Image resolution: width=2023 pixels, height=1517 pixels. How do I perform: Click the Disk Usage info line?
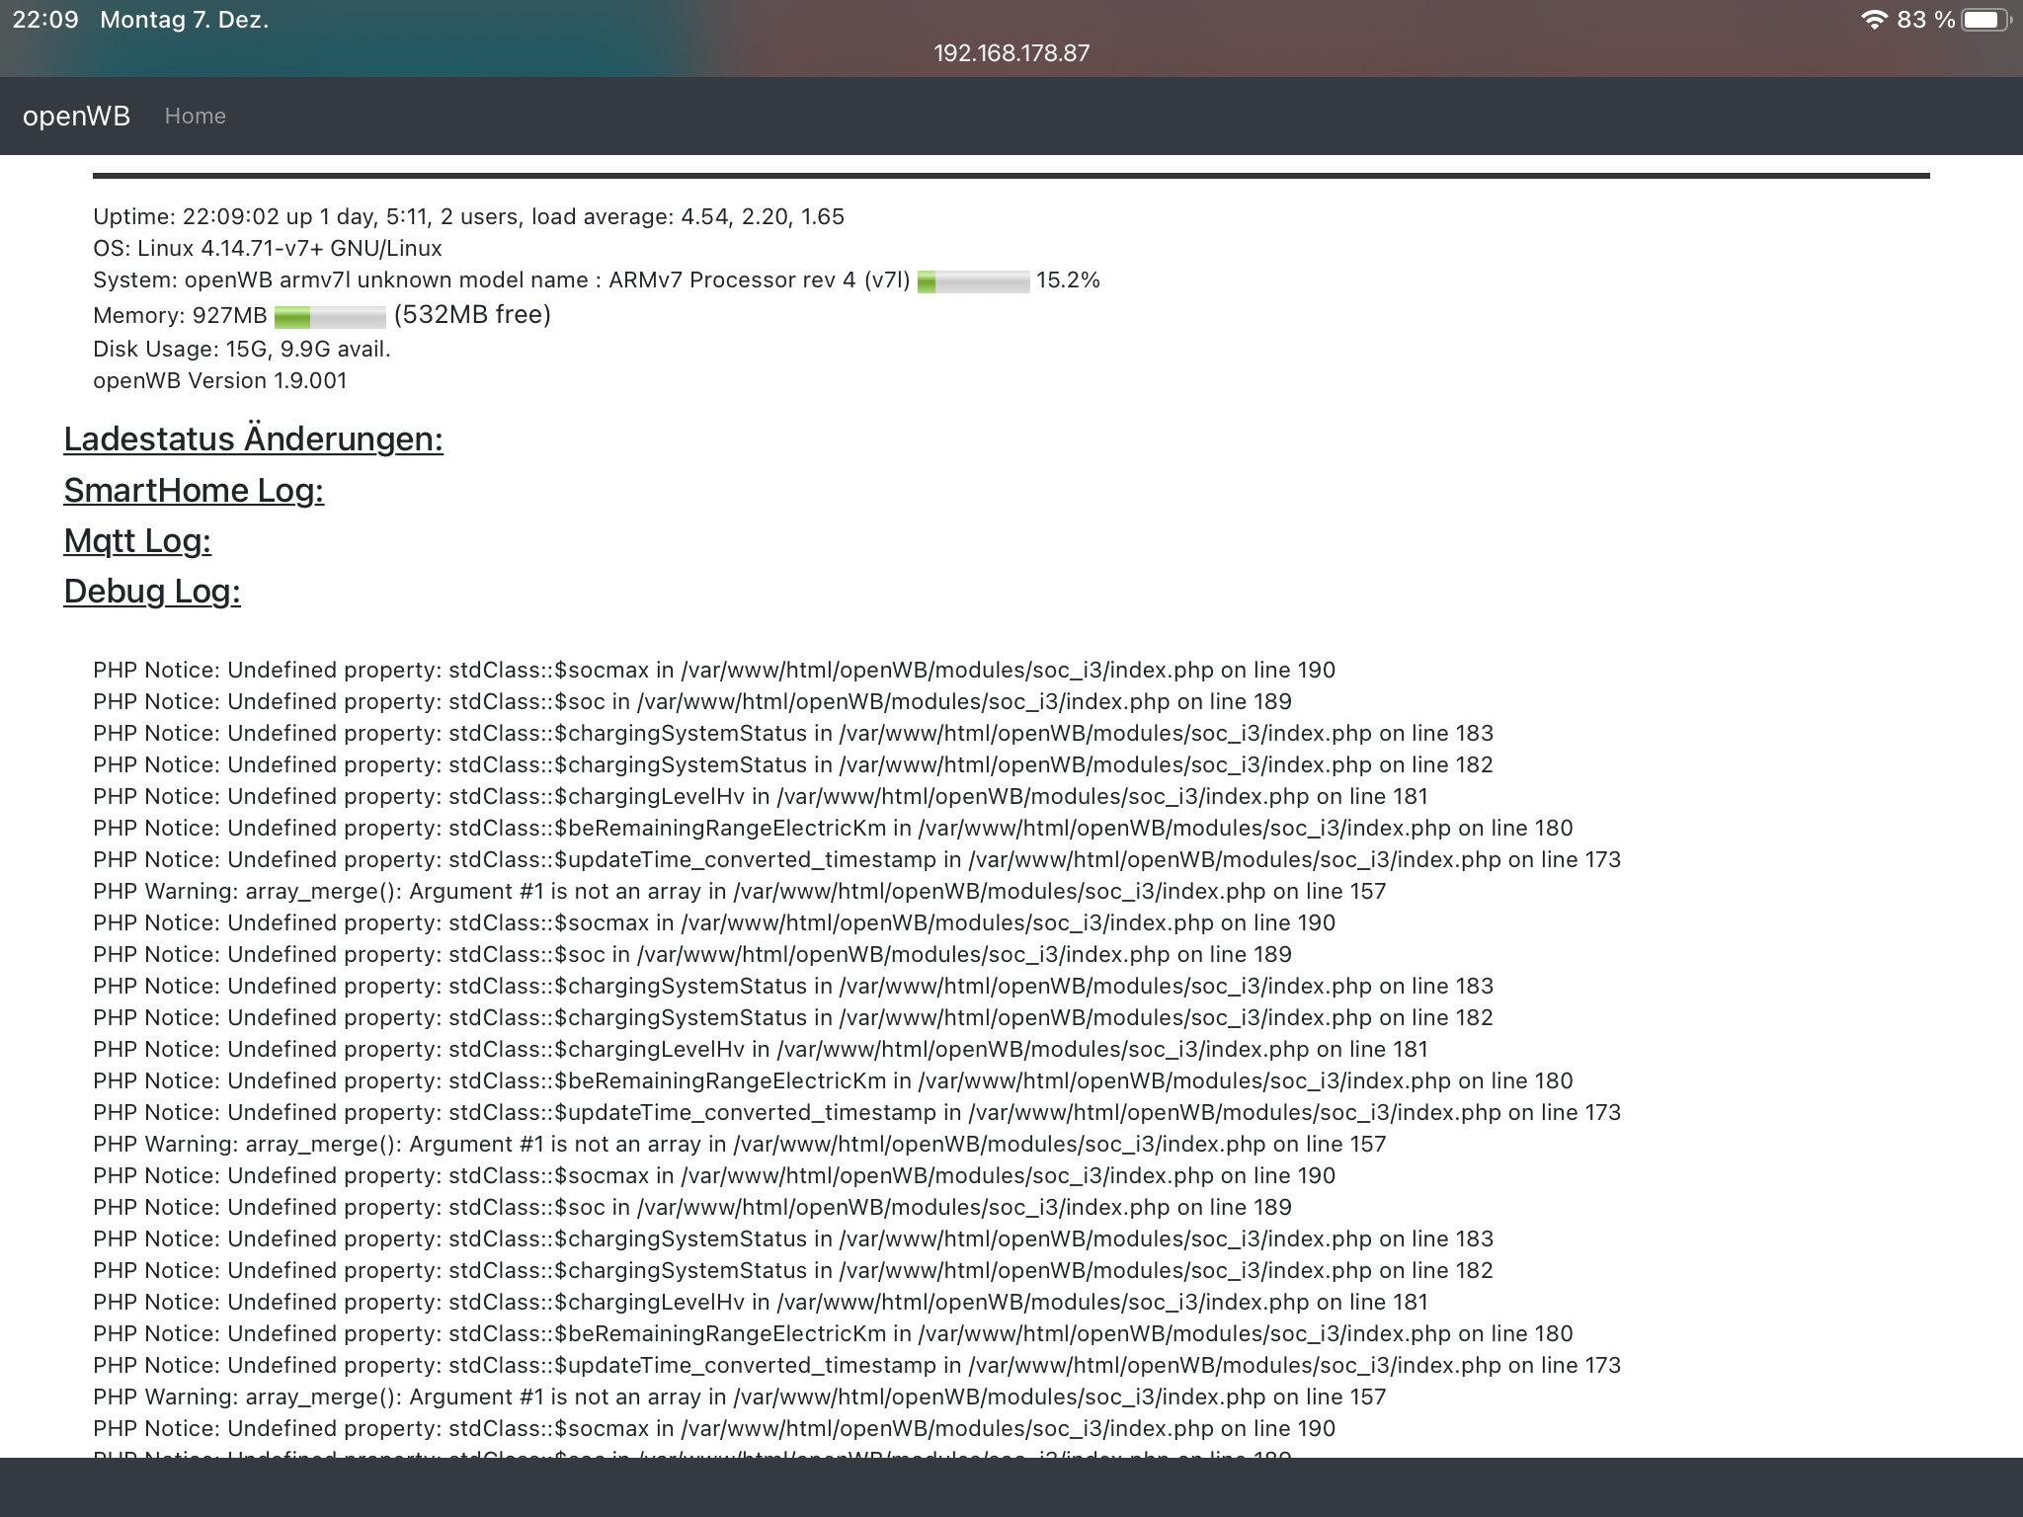click(242, 349)
